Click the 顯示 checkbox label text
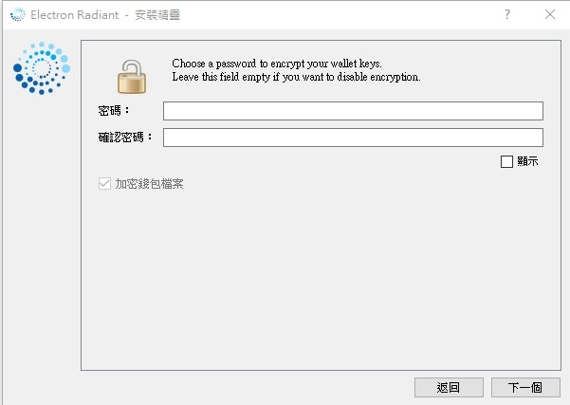The height and width of the screenshot is (405, 570). (527, 161)
